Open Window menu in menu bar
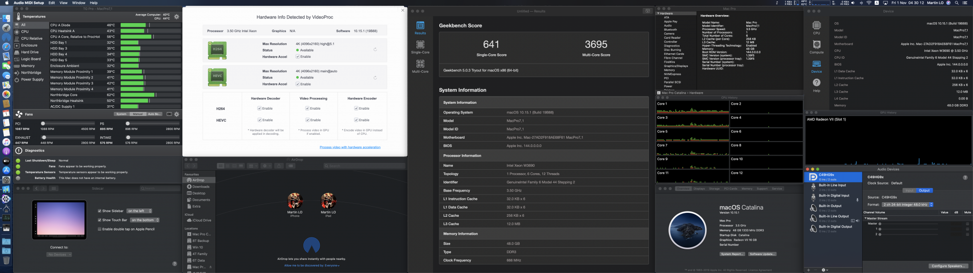This screenshot has height=273, width=973. point(79,3)
